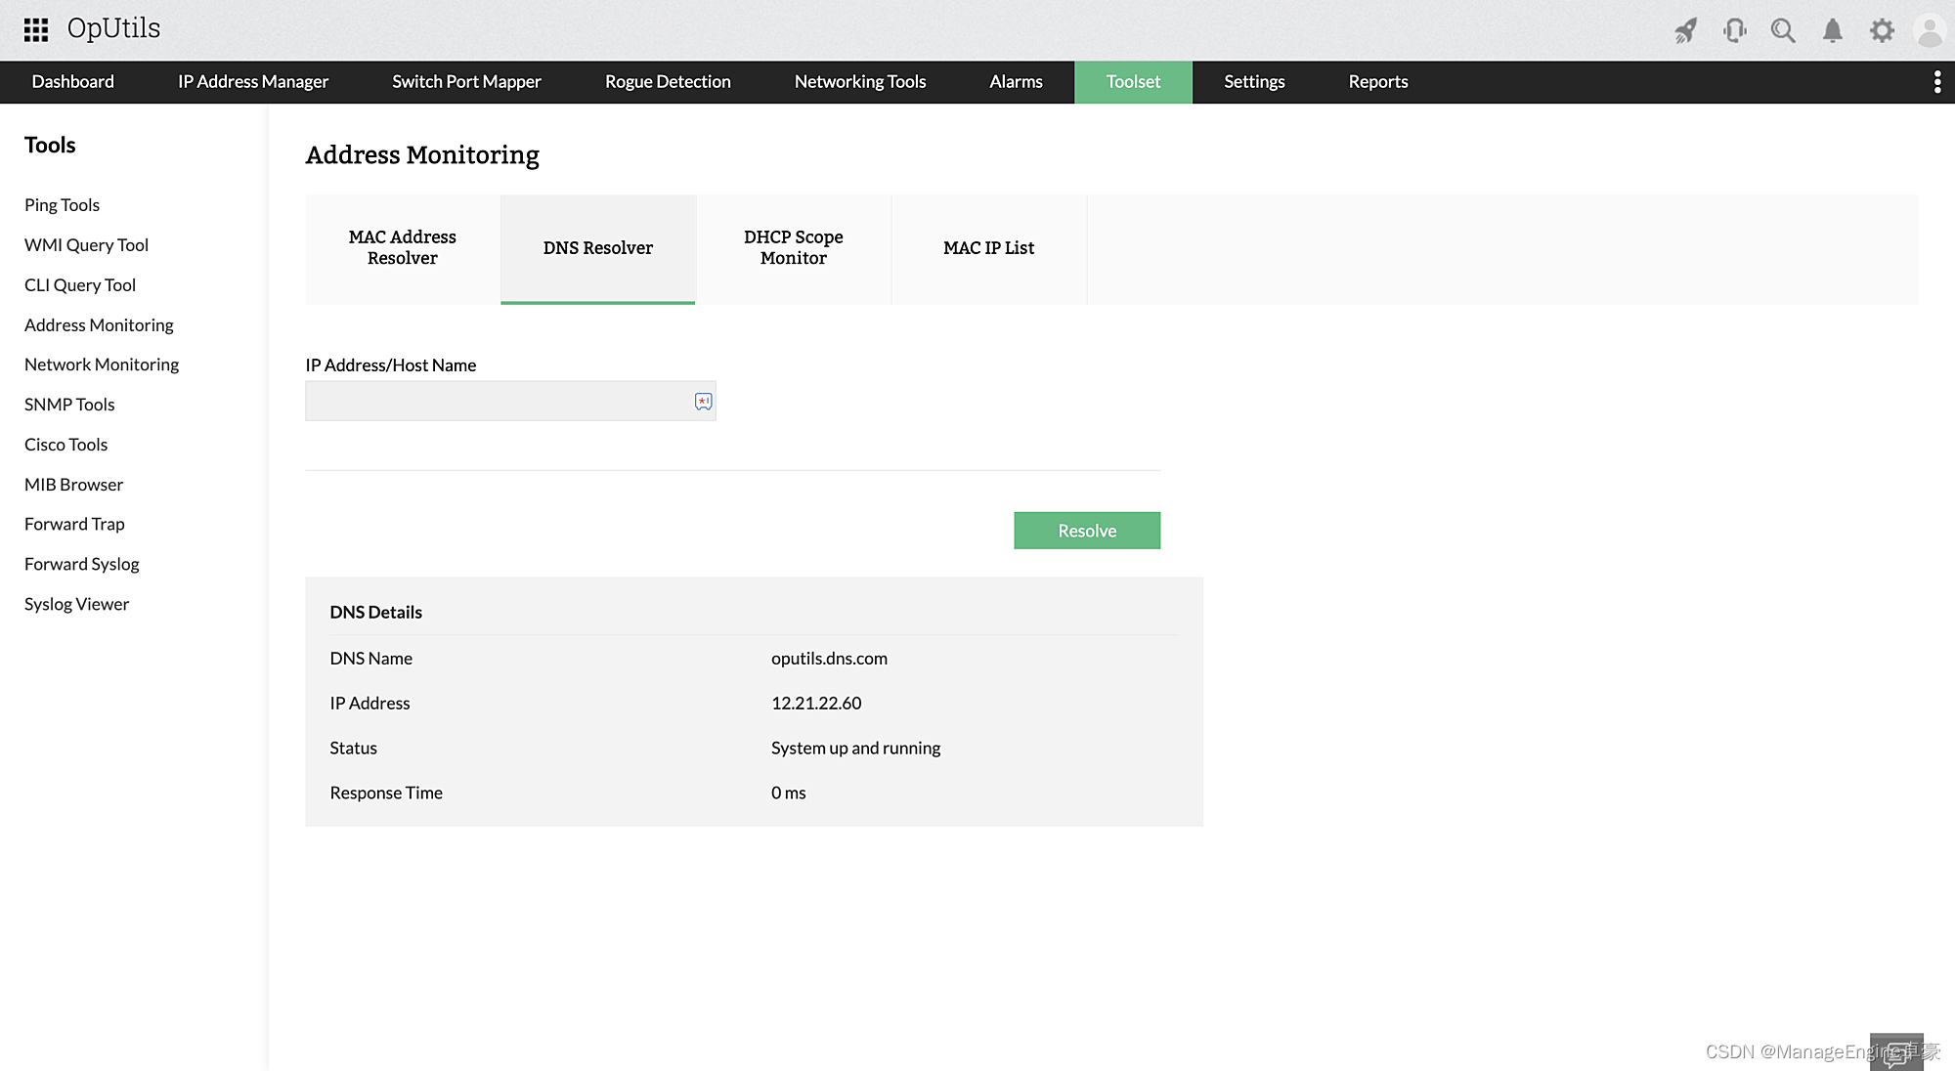Image resolution: width=1955 pixels, height=1071 pixels.
Task: Switch to MAC Address Resolver tab
Action: [403, 248]
